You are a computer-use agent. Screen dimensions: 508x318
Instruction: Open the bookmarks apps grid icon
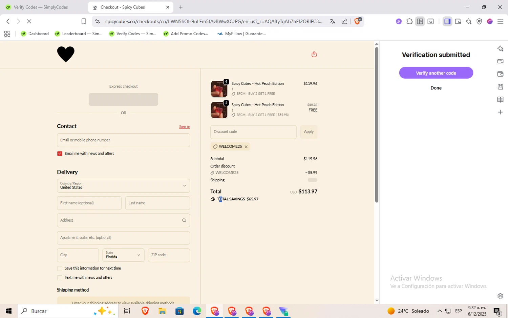click(7, 34)
